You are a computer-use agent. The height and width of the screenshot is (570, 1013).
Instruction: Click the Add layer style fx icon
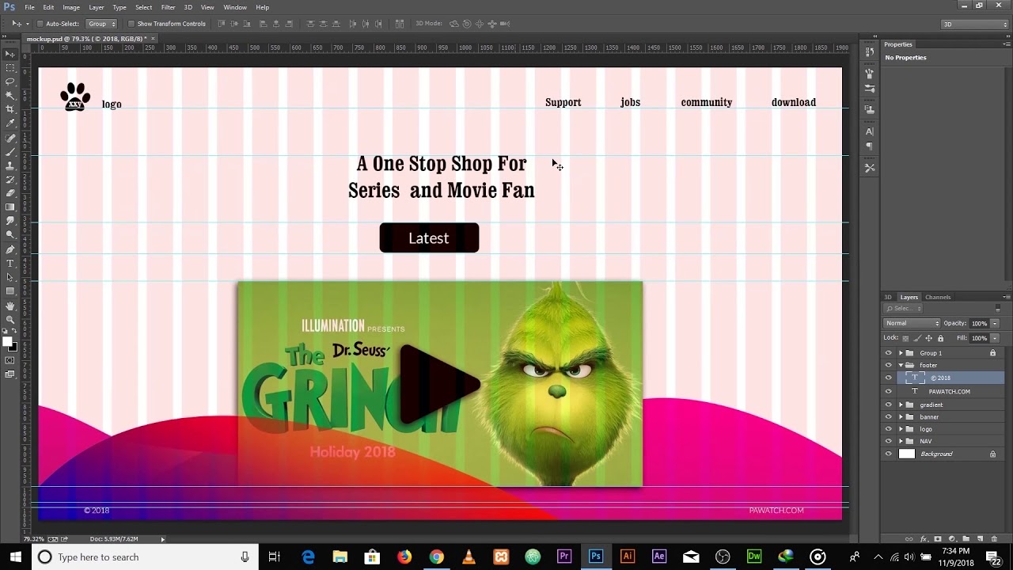click(925, 539)
